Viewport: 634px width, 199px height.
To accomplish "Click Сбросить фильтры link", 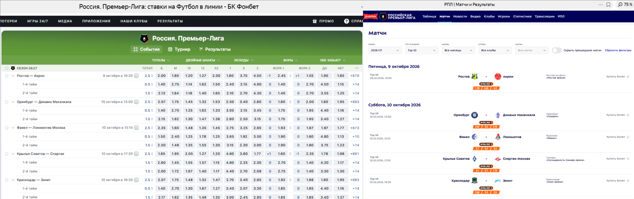I will (618, 50).
